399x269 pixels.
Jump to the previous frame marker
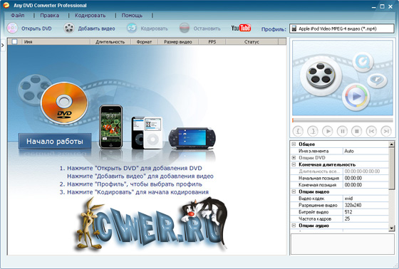coord(371,131)
